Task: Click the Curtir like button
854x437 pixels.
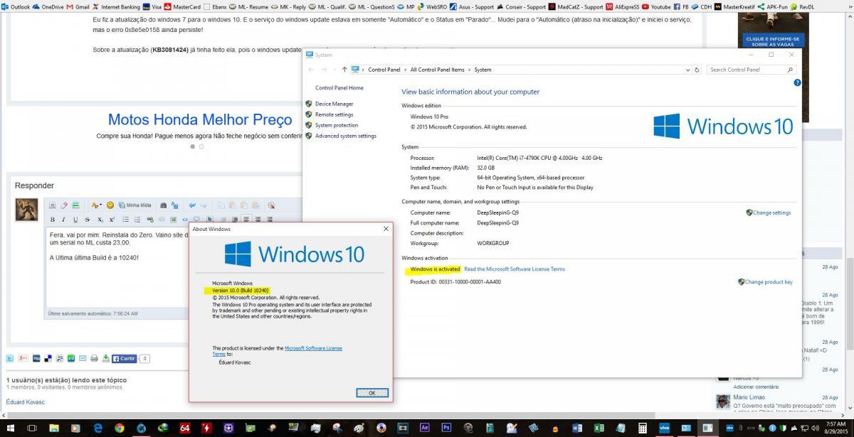Action: click(x=125, y=358)
